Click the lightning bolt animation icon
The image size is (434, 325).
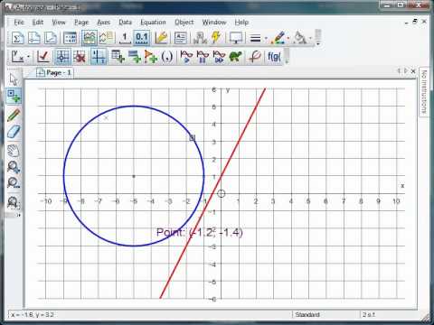click(216, 38)
